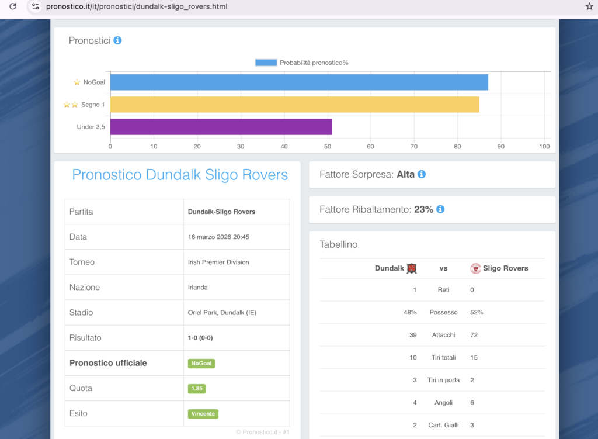Viewport: 598px width, 439px height.
Task: Click the blue NoGoal chart bar
Action: [x=299, y=82]
